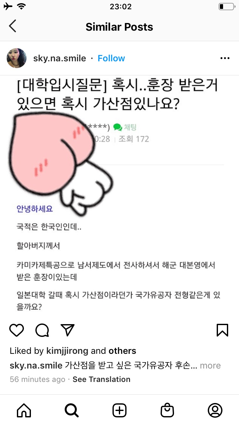Follow sky.na.smile
The image size is (239, 426).
111,58
